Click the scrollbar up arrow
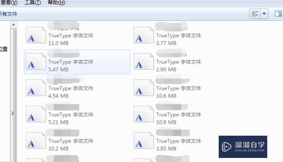The width and height of the screenshot is (283, 162). (13, 25)
